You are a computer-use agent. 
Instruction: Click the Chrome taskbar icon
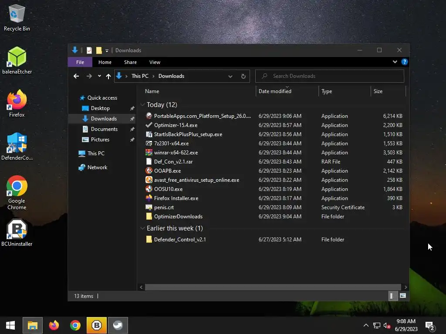75,325
